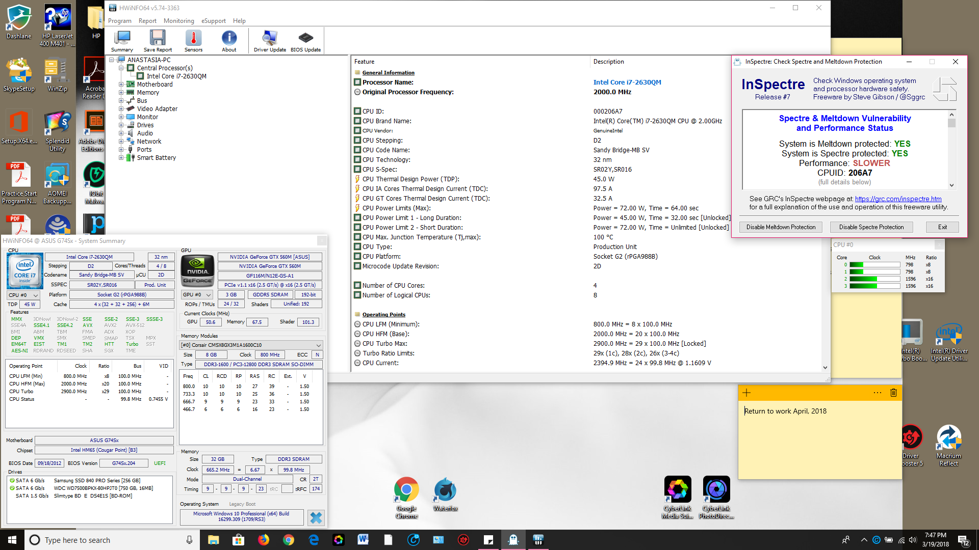This screenshot has width=979, height=550.
Task: Select Intel Core i7-2630QM tree item
Action: (176, 76)
